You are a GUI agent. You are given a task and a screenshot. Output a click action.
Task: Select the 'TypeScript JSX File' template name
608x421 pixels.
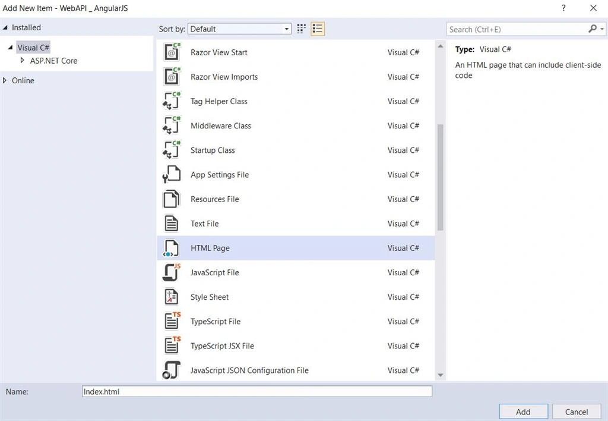[222, 346]
